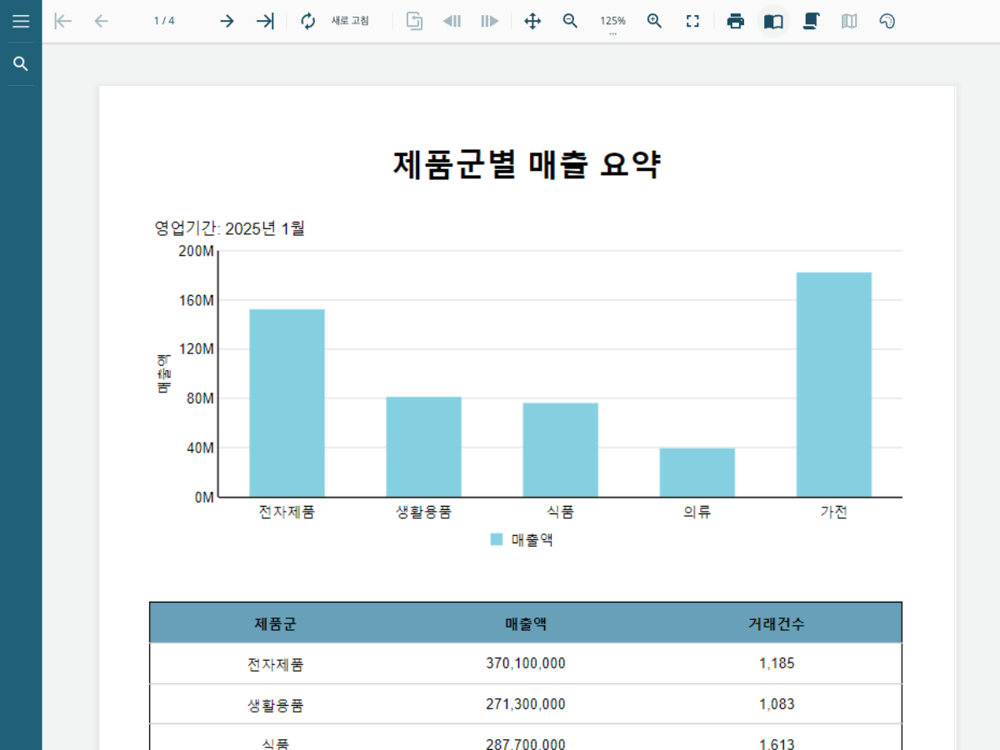
Task: Zoom out of the report
Action: click(x=570, y=21)
